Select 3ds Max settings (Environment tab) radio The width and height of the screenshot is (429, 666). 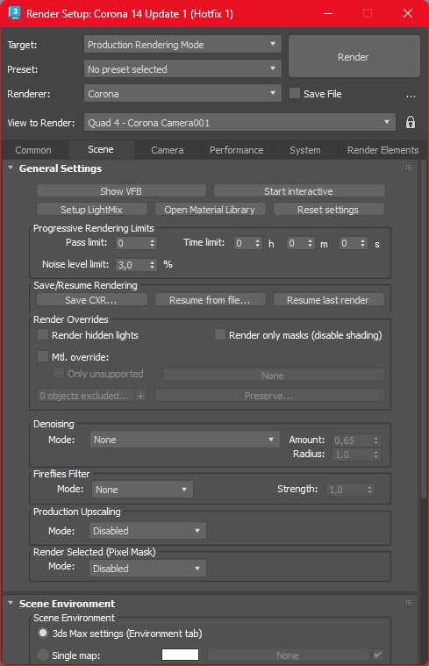42,633
